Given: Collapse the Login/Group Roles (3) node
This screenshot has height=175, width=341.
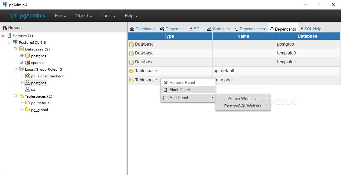Looking at the screenshot, I should tap(15, 69).
